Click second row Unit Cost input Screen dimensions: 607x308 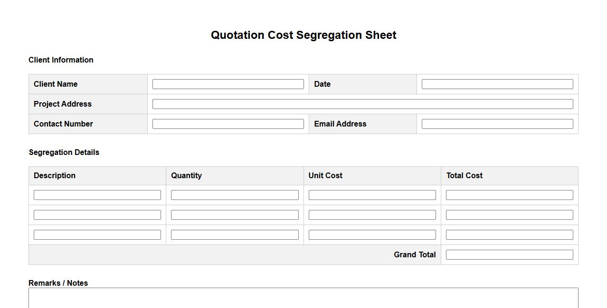pos(372,215)
